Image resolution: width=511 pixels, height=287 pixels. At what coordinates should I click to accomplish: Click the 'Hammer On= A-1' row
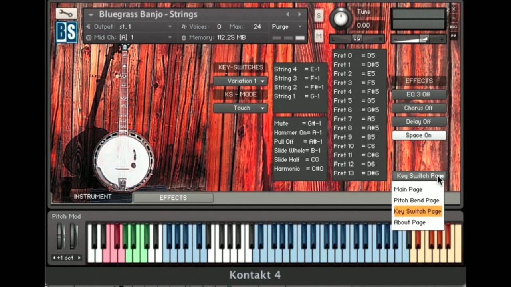(298, 133)
